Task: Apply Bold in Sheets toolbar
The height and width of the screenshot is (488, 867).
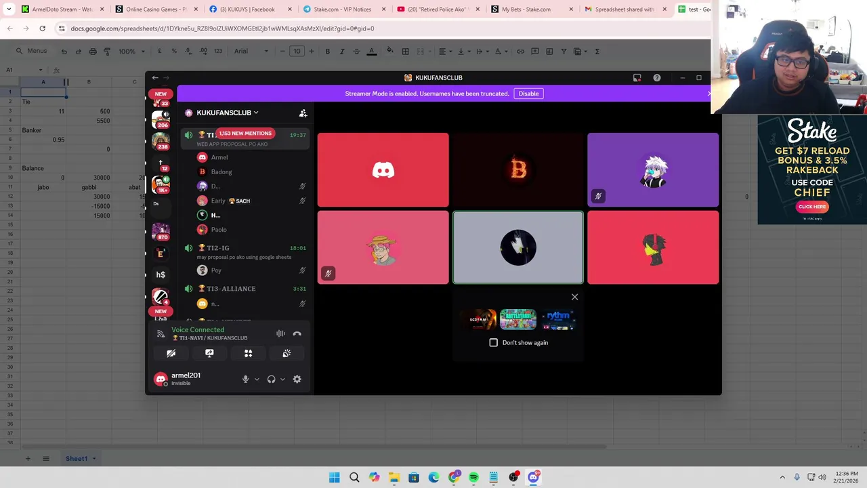Action: coord(327,52)
